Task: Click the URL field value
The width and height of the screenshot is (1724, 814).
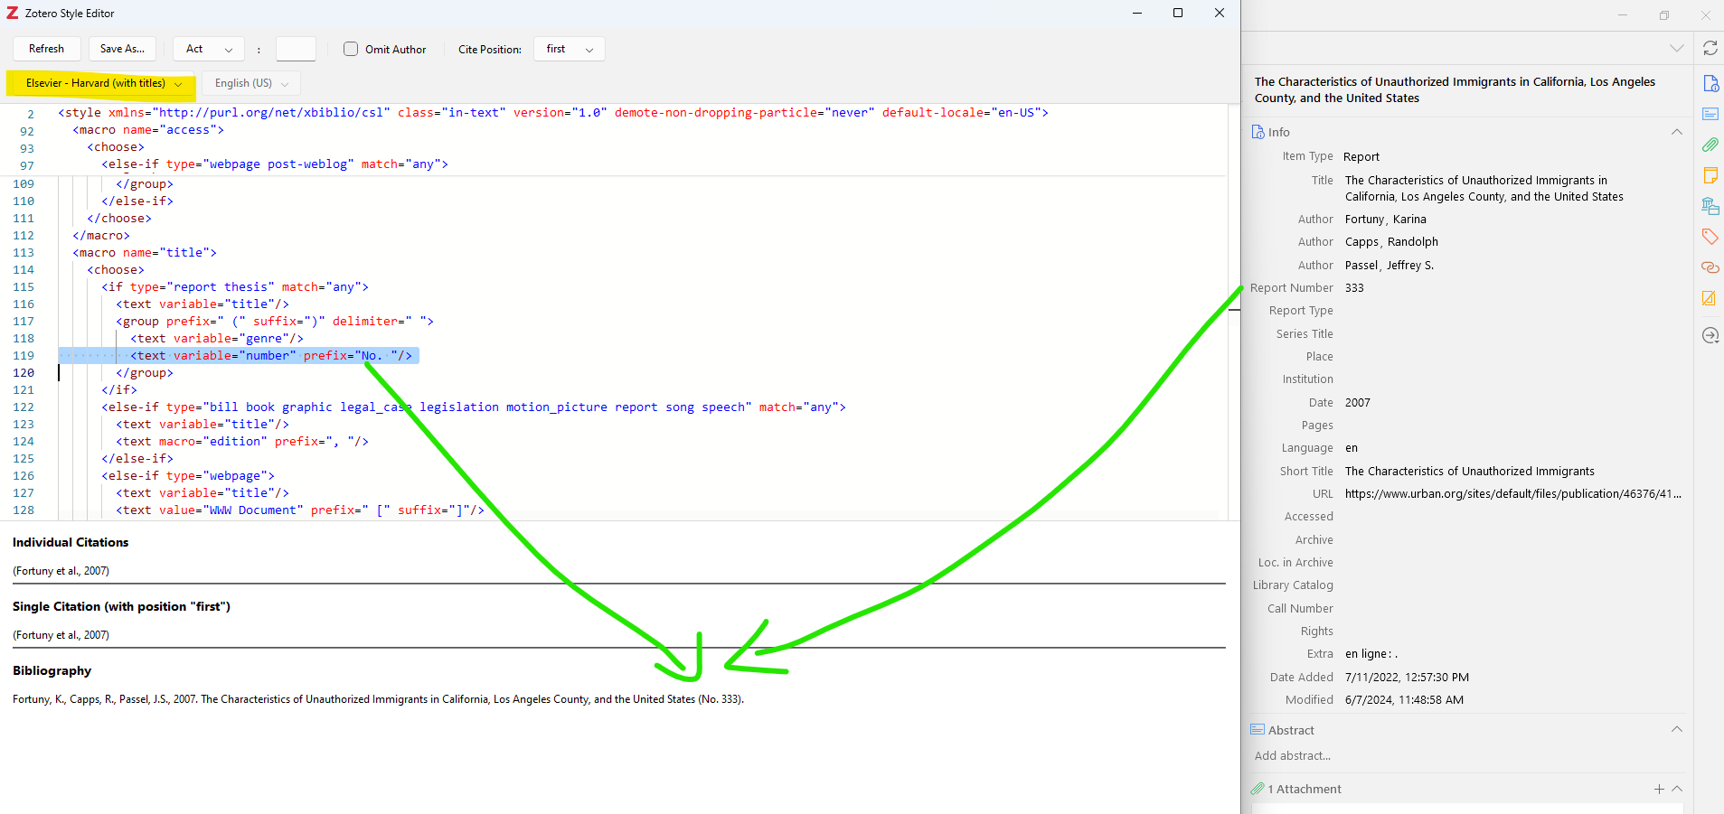Action: 1512,494
